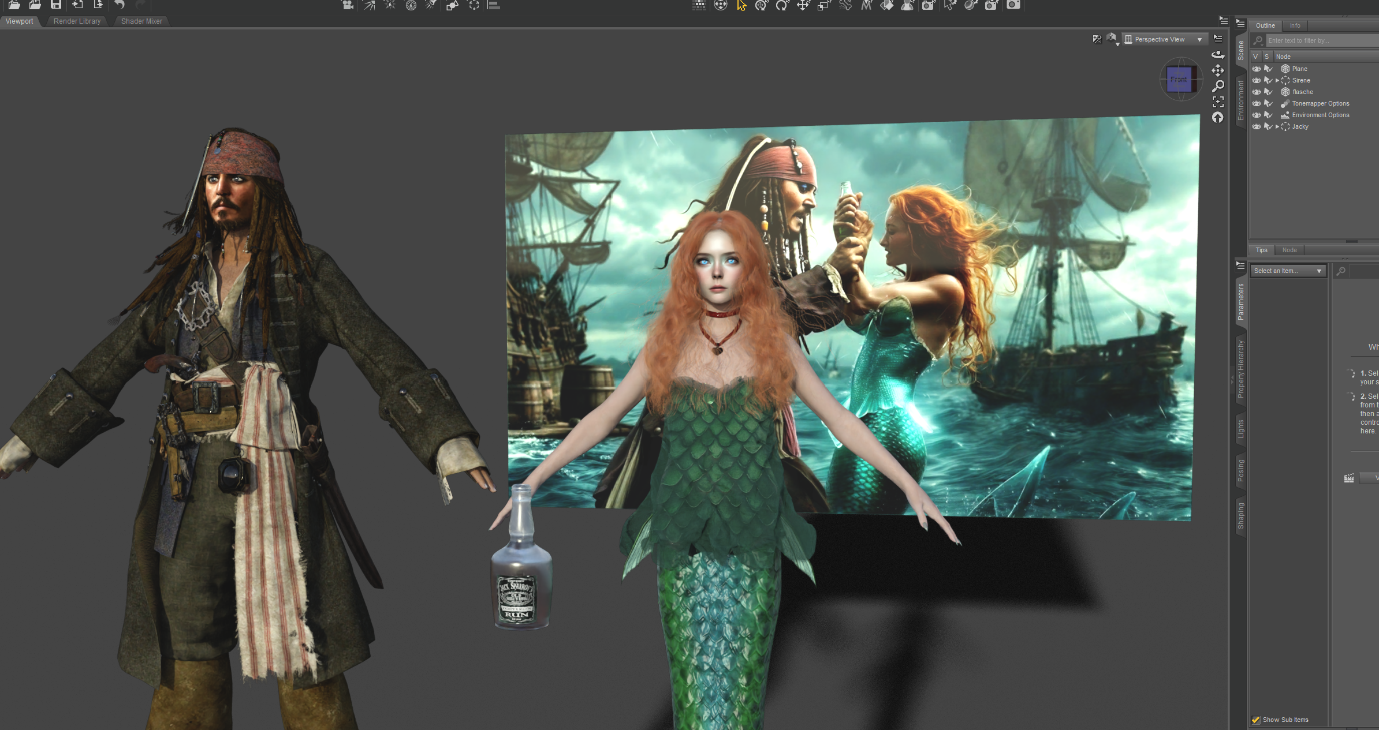Viewport: 1379px width, 730px height.
Task: Toggle visibility of flasche node
Action: 1257,92
